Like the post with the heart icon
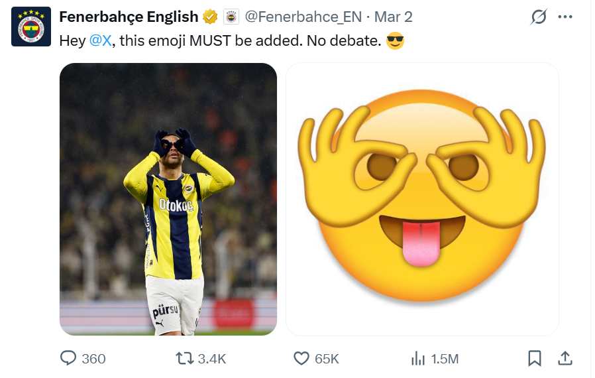595x378 pixels. tap(301, 358)
